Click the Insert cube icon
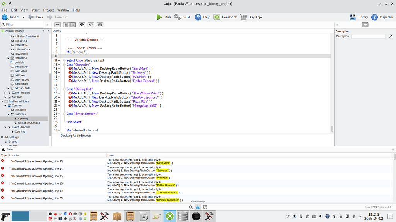The height and width of the screenshot is (222, 396). pos(5,17)
